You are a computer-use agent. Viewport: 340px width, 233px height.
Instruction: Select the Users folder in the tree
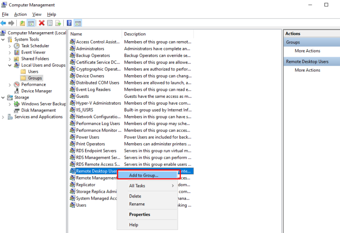click(x=32, y=71)
